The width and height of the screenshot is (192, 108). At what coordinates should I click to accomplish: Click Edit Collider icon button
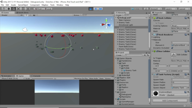(x=173, y=55)
